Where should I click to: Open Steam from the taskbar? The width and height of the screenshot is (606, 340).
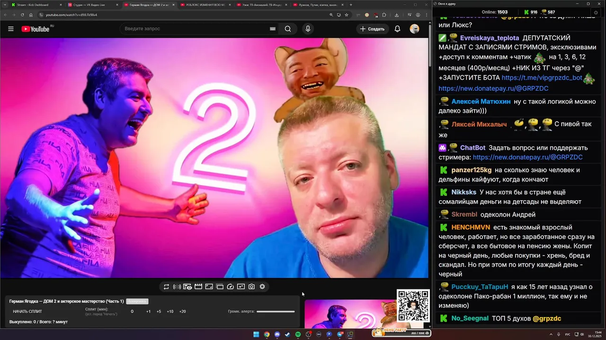[287, 334]
